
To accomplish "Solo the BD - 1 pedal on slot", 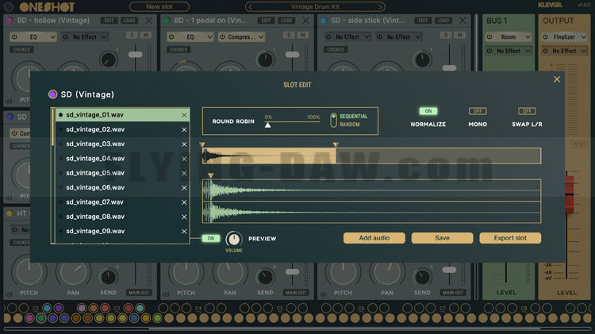I will pyautogui.click(x=289, y=35).
